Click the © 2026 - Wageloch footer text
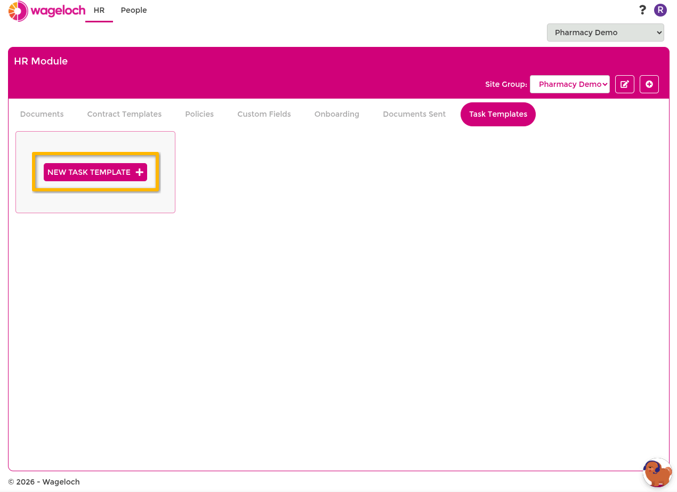677x492 pixels. pos(44,482)
